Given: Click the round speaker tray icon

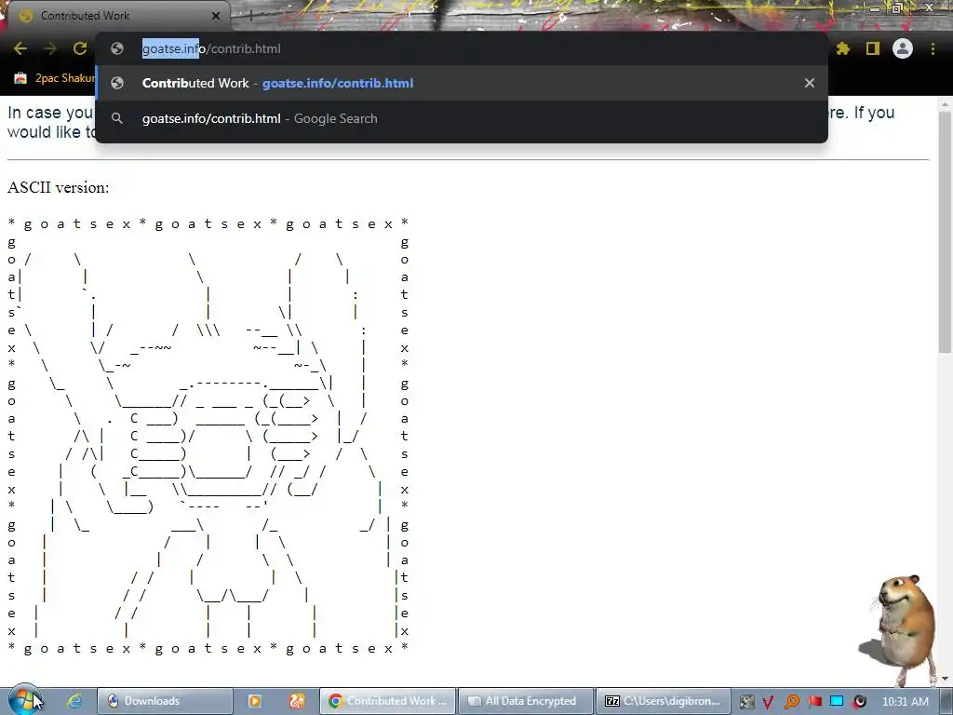Looking at the screenshot, I should click(x=860, y=702).
